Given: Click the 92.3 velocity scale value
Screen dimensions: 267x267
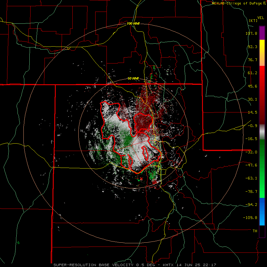Looking at the screenshot, I should (252, 47).
